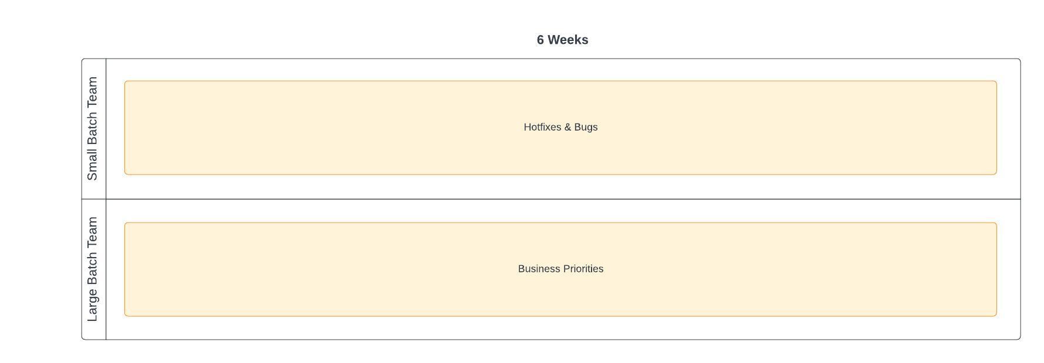Click empty lane space above Hotfixes & Bugs box
Viewport: 1044px width, 363px height.
560,70
